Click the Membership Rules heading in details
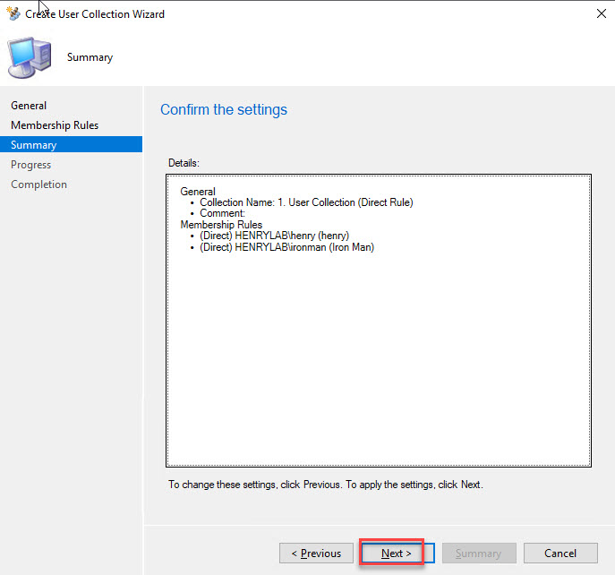Image resolution: width=615 pixels, height=575 pixels. (x=221, y=225)
